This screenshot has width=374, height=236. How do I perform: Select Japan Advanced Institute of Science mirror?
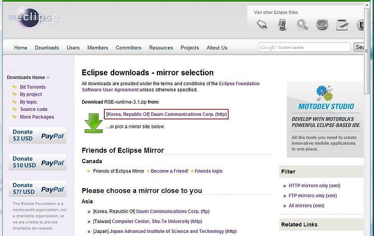point(173,231)
